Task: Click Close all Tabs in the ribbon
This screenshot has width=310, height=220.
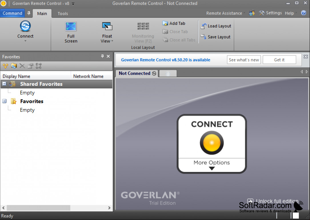Action: click(x=179, y=40)
